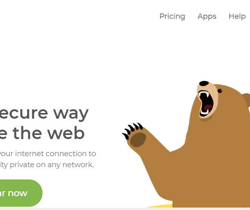Click the bear's open roaring mouth

[206, 103]
